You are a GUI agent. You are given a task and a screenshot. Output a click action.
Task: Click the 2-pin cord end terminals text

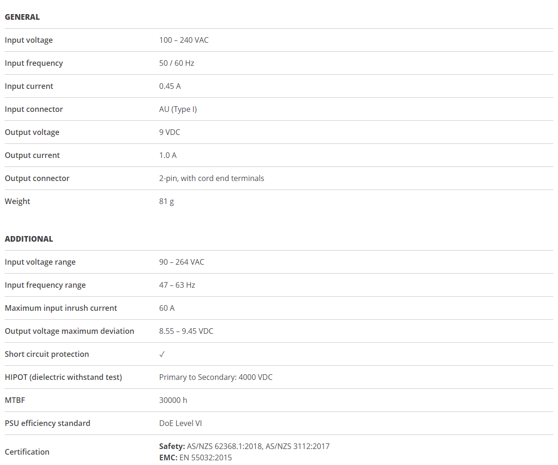pyautogui.click(x=211, y=178)
